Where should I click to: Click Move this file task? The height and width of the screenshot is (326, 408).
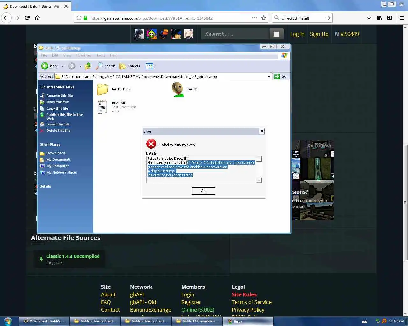coord(57,102)
